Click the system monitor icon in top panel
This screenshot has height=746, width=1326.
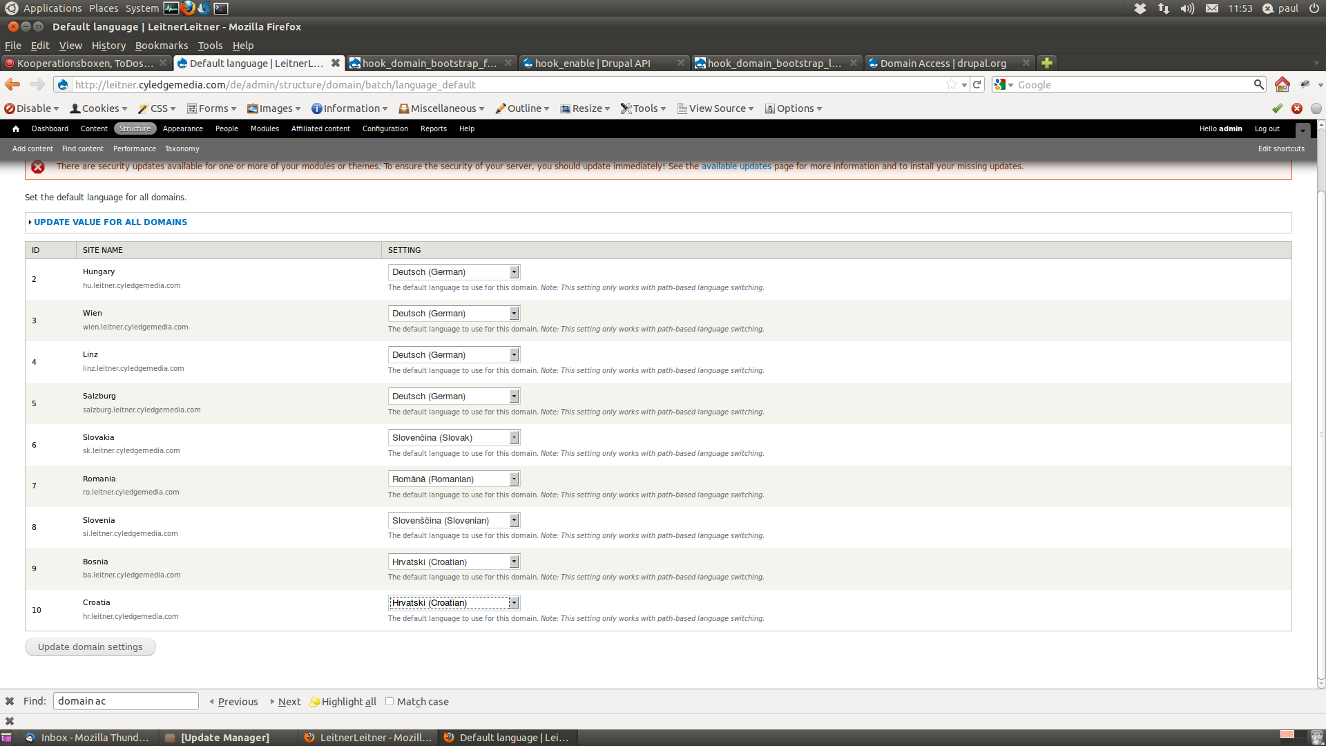pyautogui.click(x=171, y=8)
